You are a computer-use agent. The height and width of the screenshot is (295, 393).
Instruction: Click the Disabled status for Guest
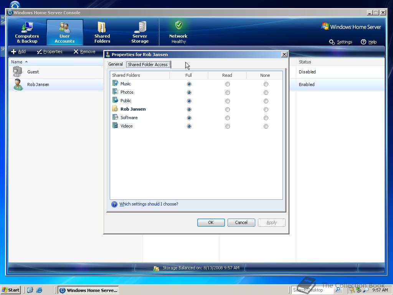(307, 72)
